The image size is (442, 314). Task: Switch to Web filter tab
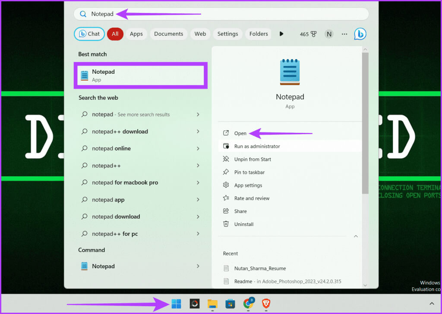200,34
